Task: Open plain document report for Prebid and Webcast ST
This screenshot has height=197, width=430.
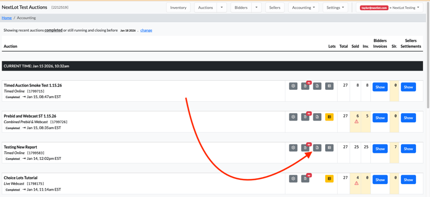Action: coord(317,117)
